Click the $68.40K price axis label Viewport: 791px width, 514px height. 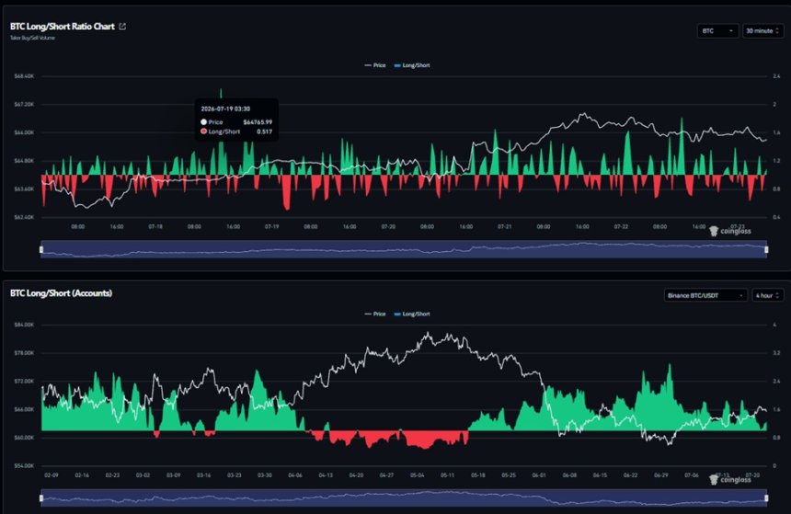point(24,76)
